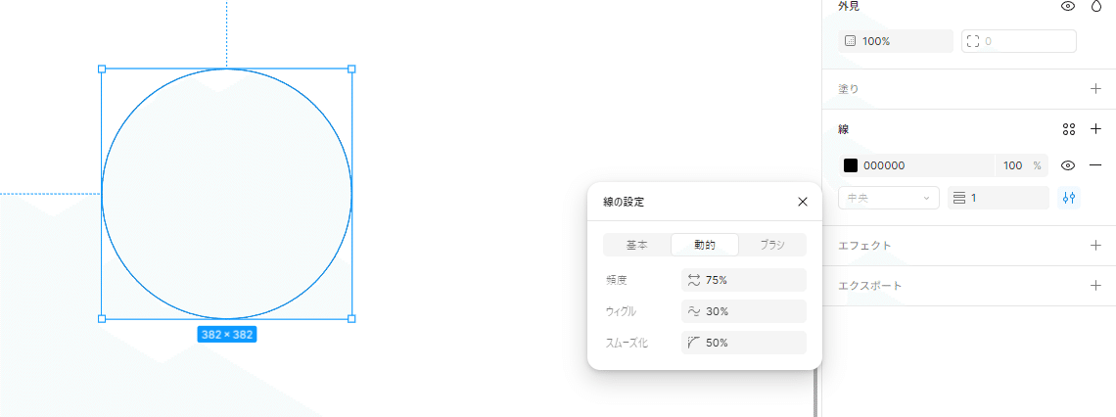Add a fill with plus icon
This screenshot has width=1116, height=417.
[x=1095, y=89]
